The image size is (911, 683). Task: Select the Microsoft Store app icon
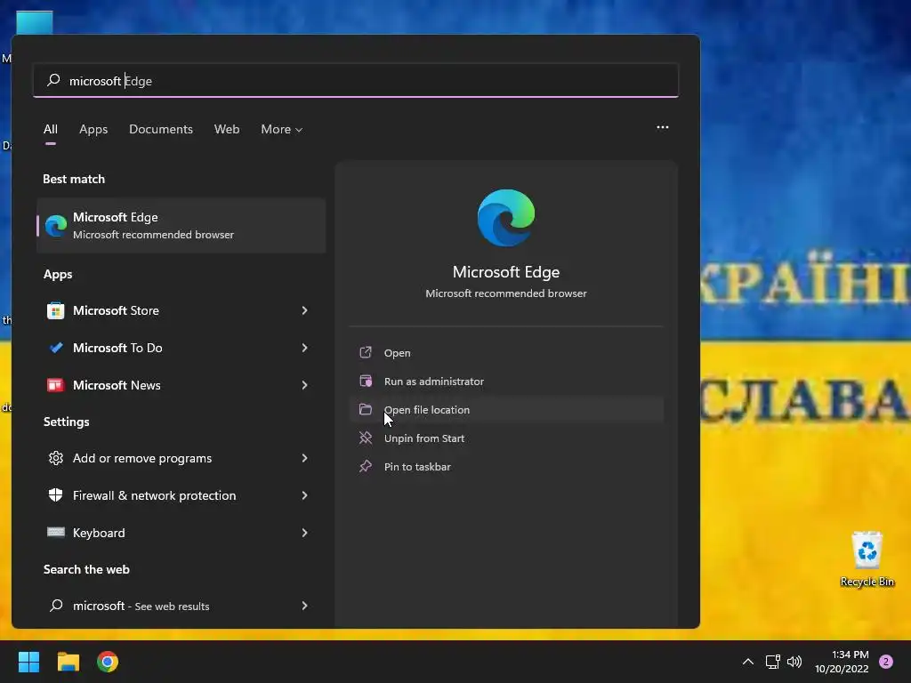pos(56,310)
